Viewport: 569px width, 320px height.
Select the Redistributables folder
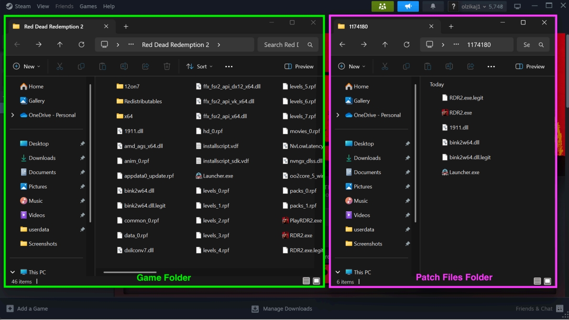pyautogui.click(x=139, y=101)
